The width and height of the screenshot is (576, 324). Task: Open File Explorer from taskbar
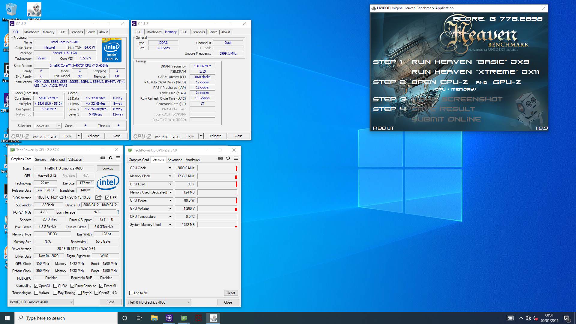pyautogui.click(x=154, y=318)
